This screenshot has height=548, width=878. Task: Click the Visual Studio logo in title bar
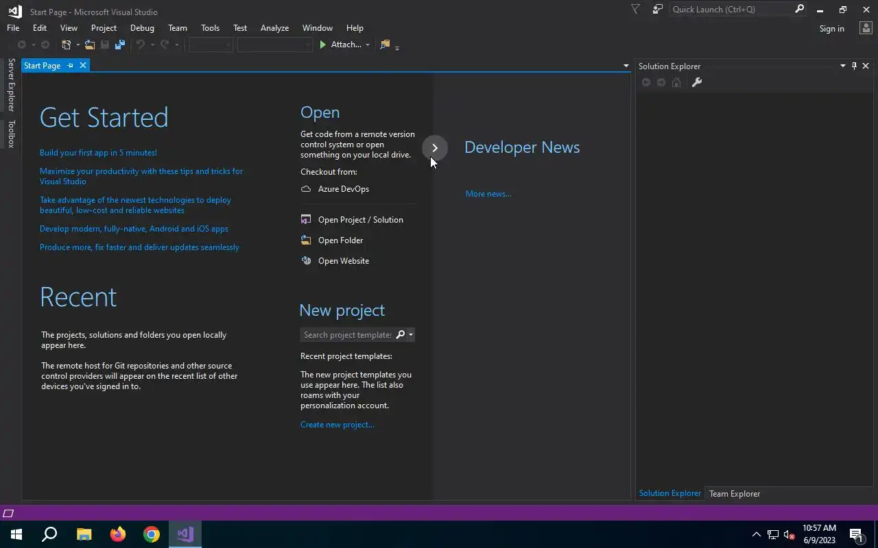[14, 11]
